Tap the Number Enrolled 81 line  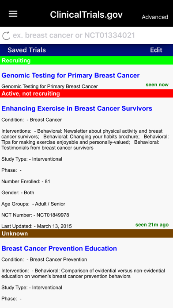(26, 181)
